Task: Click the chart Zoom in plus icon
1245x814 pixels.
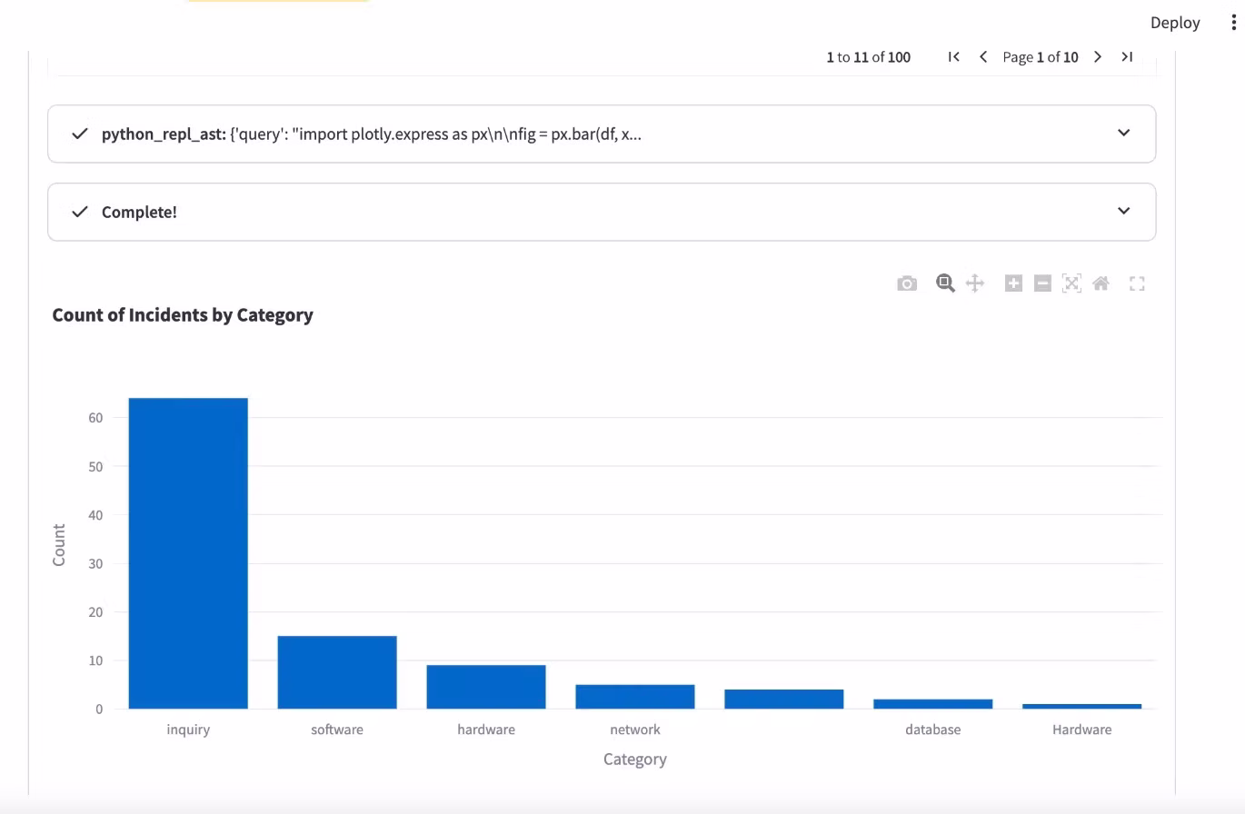Action: 1013,283
